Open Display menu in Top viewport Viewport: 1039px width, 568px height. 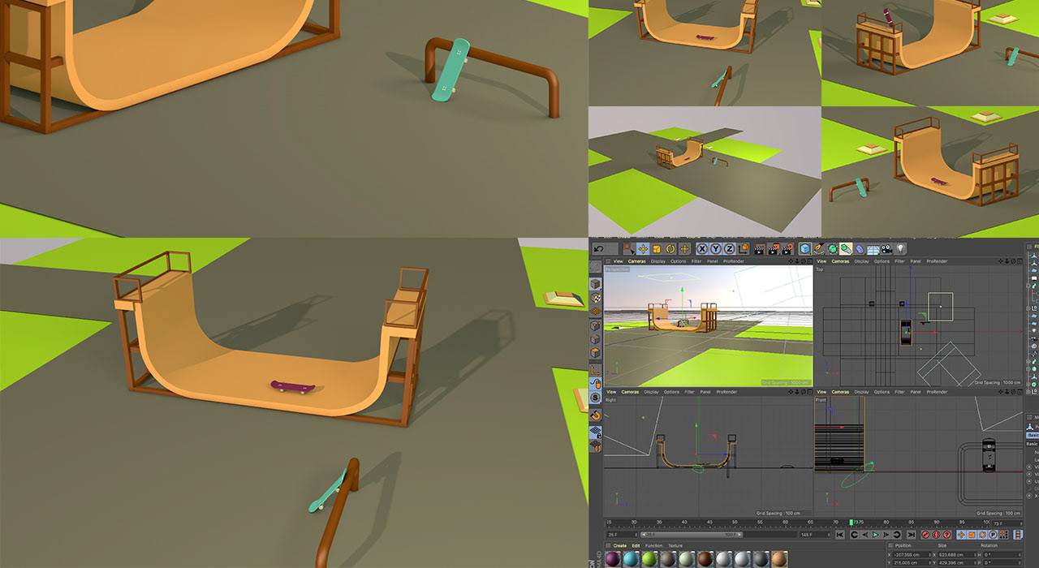click(x=861, y=261)
